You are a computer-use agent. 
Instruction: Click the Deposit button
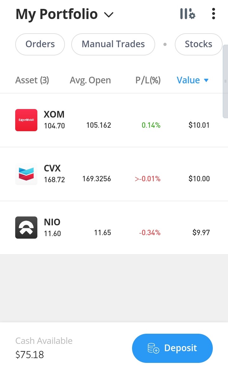pos(172,348)
